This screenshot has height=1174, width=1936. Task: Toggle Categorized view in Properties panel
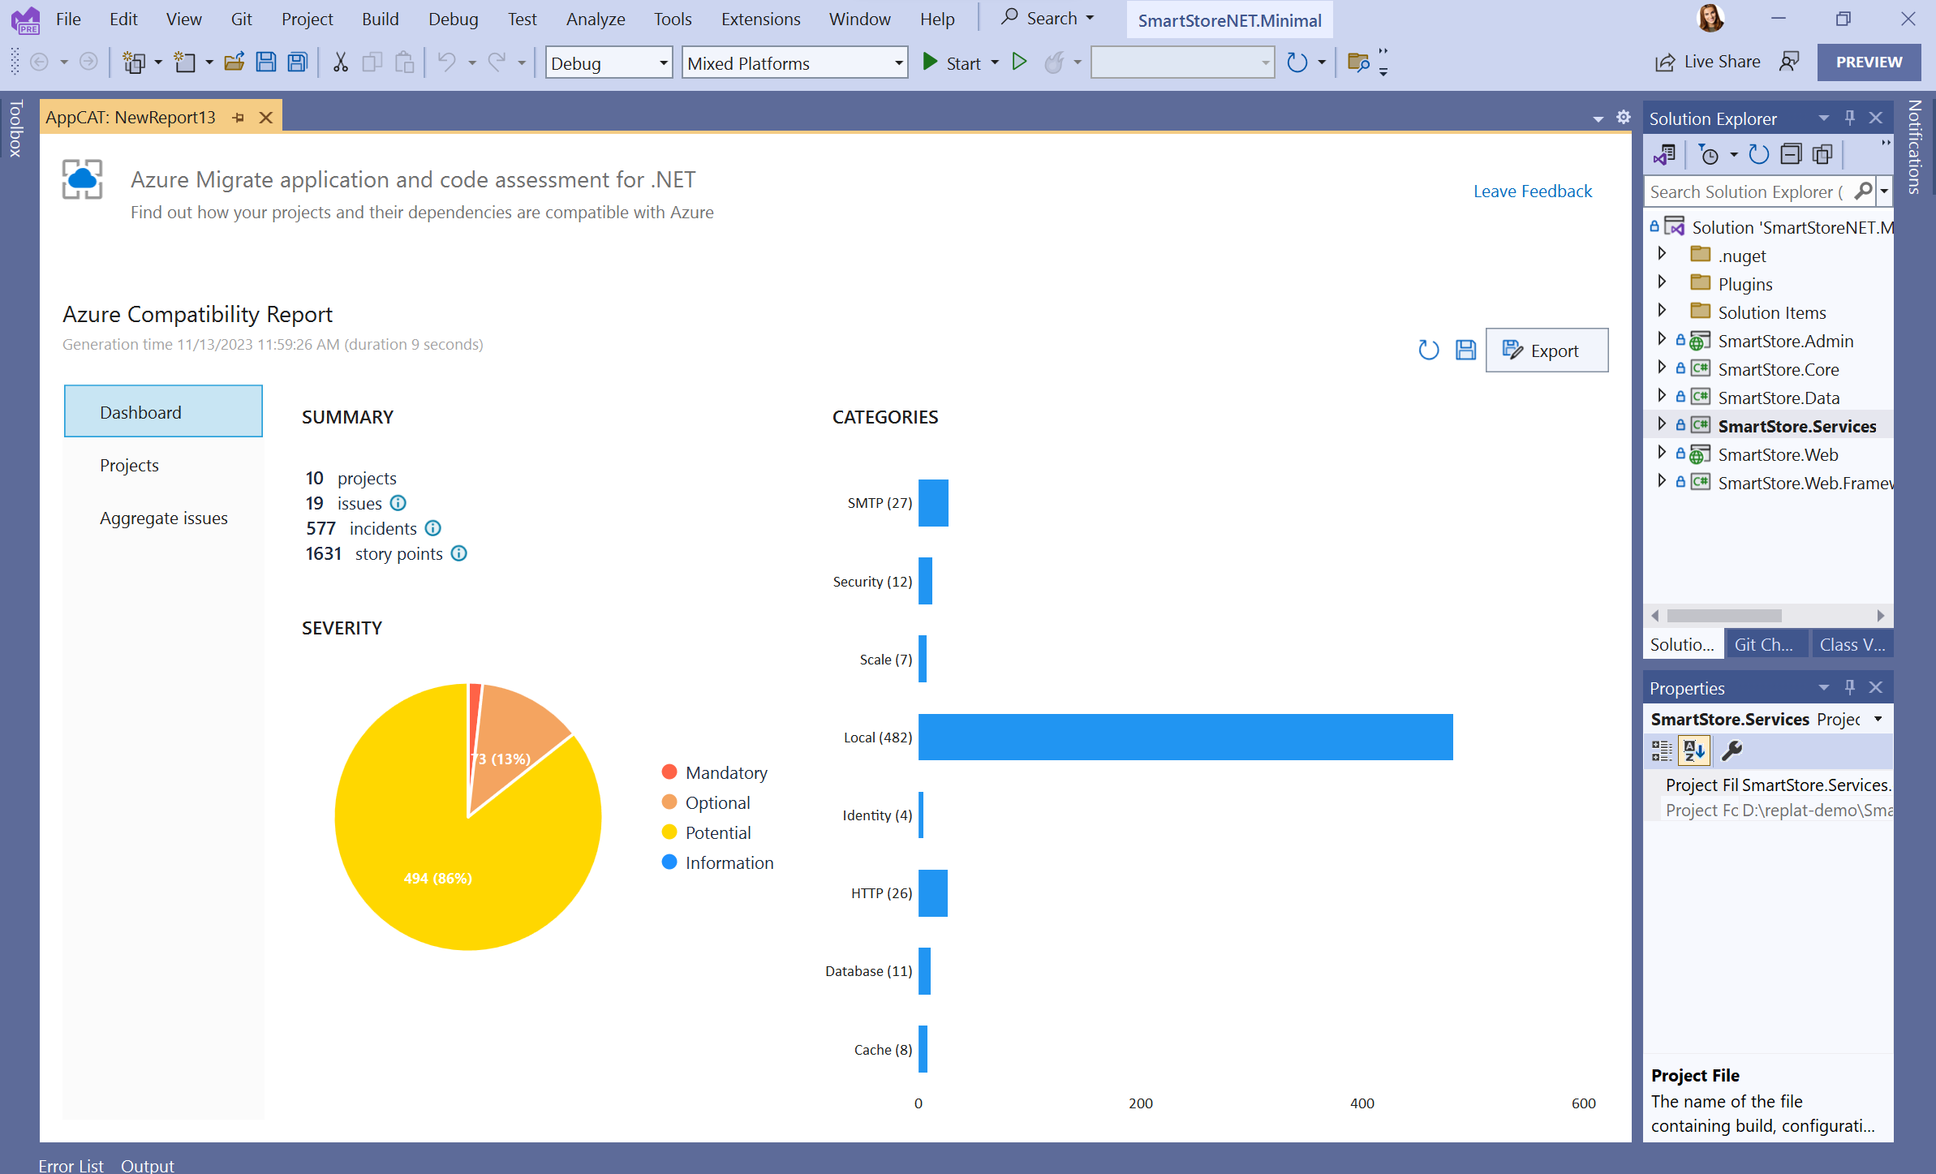1662,750
